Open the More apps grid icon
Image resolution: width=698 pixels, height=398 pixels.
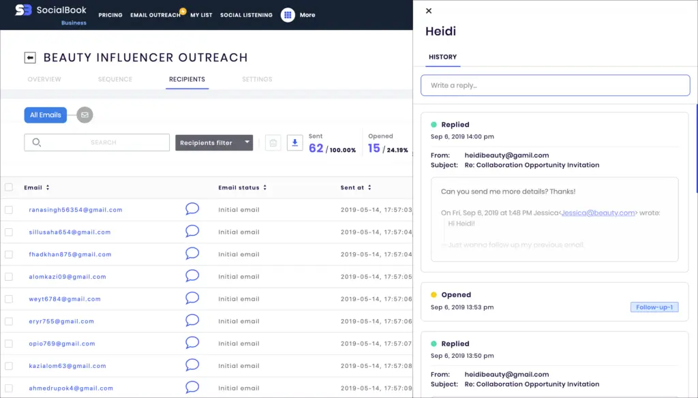click(288, 15)
